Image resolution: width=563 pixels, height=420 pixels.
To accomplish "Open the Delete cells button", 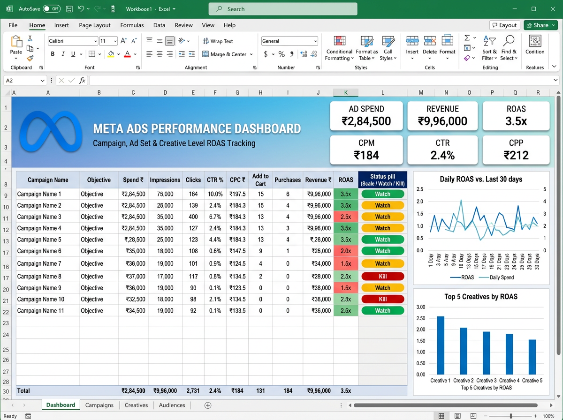I will click(x=430, y=48).
